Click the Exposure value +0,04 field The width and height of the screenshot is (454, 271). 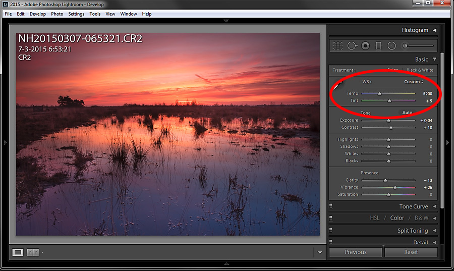[426, 121]
